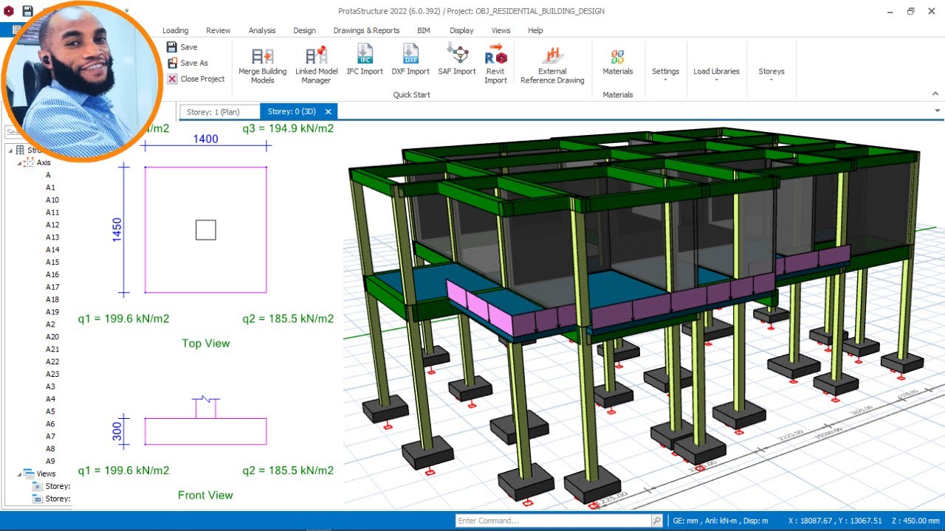This screenshot has width=945, height=531.
Task: Select axis A2 in the tree
Action: (50, 324)
